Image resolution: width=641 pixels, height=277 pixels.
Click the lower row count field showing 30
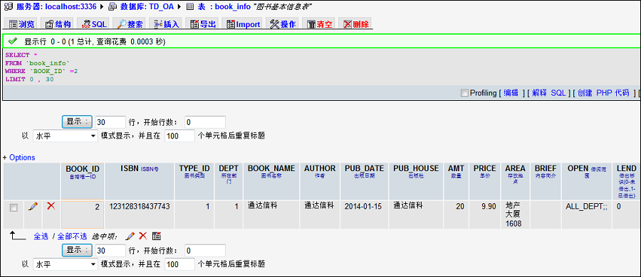pos(110,251)
